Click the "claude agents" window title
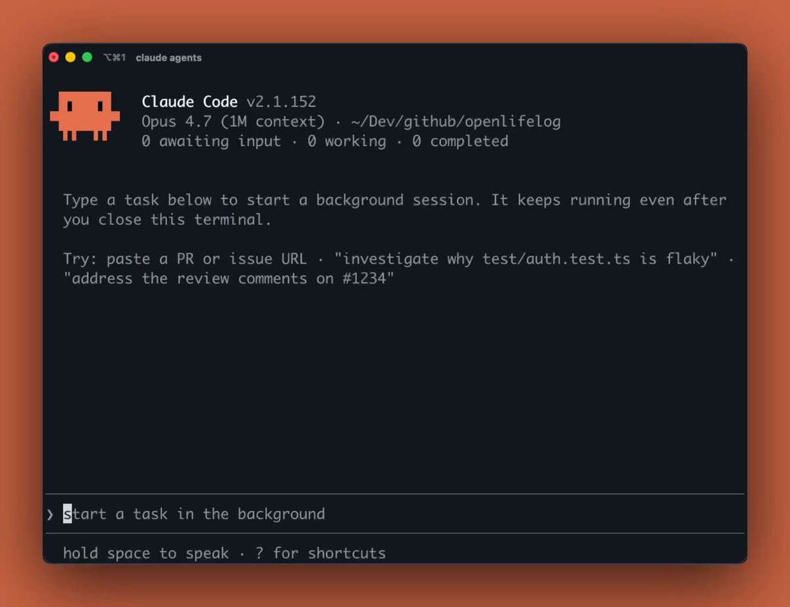Image resolution: width=790 pixels, height=607 pixels. [169, 58]
